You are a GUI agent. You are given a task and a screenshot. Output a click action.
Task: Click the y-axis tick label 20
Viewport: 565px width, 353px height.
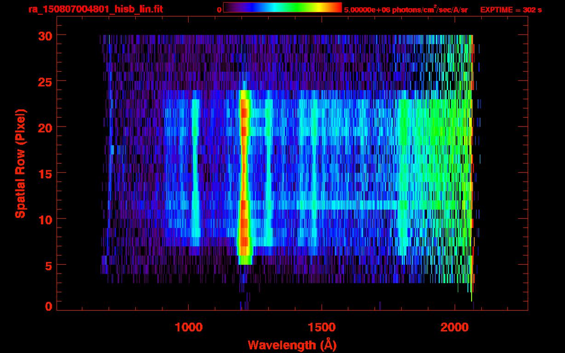click(x=44, y=127)
